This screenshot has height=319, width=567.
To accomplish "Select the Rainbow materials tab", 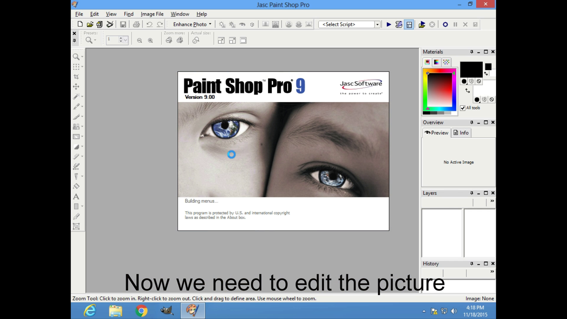I will pos(436,62).
